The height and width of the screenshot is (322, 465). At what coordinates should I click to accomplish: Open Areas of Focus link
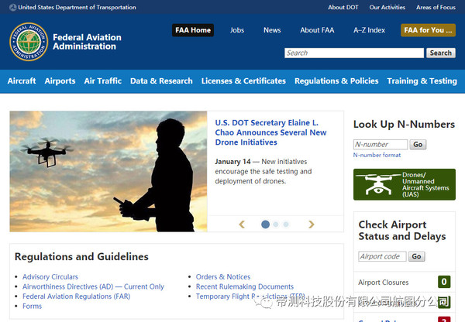(x=436, y=7)
